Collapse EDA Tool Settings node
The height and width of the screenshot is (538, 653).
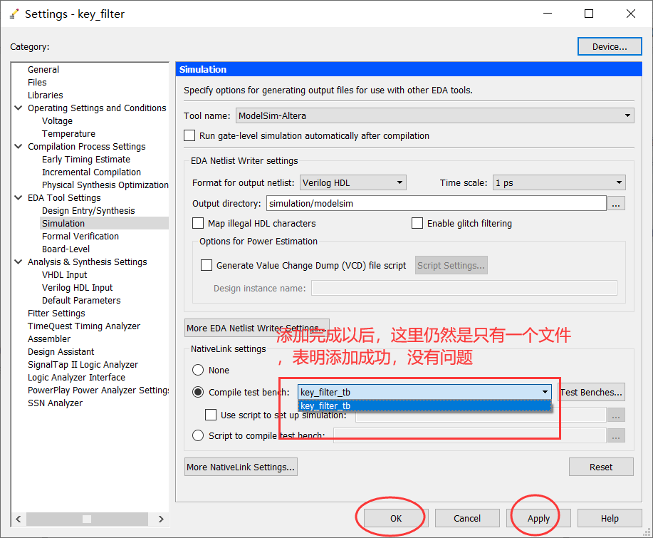tap(19, 197)
